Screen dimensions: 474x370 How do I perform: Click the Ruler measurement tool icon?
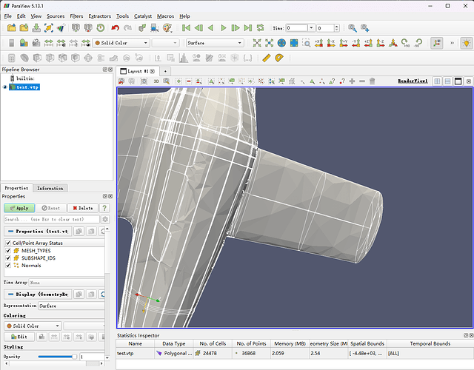click(267, 58)
